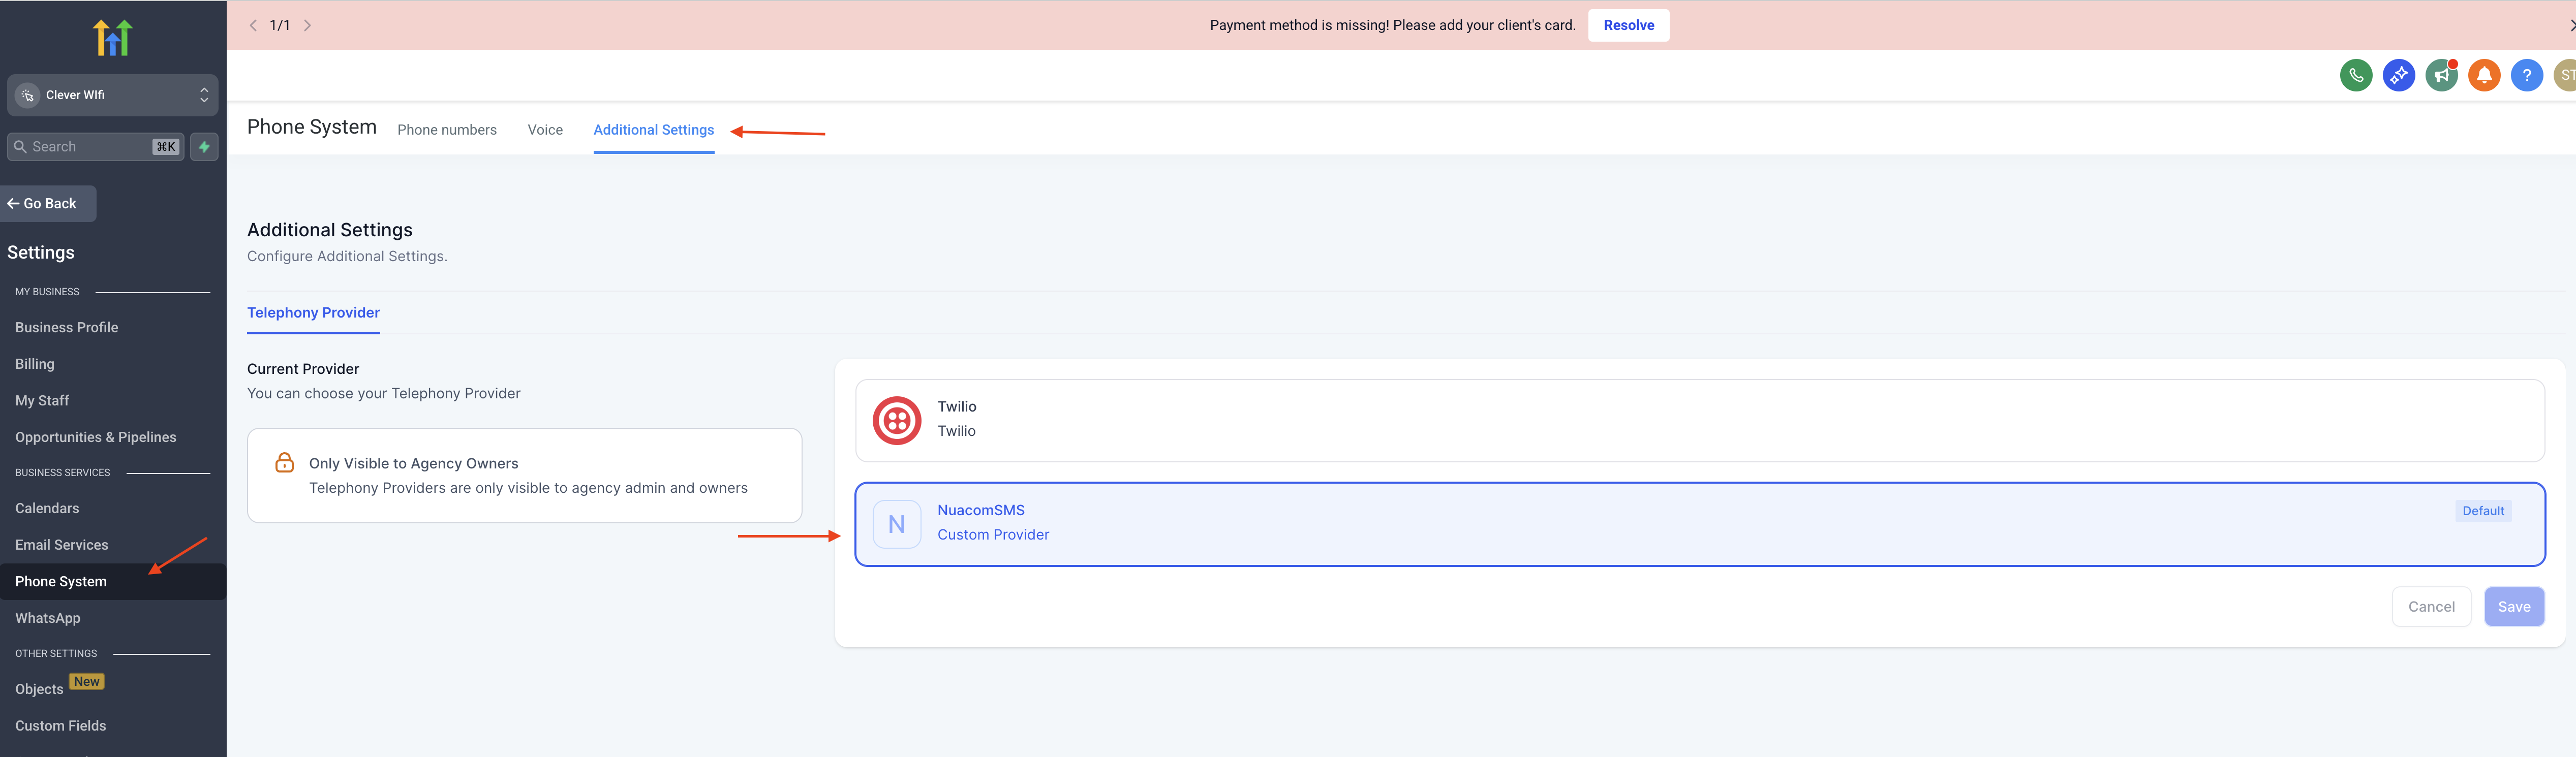Viewport: 2576px width, 757px height.
Task: Click the green lightning quick actions icon
Action: [204, 147]
